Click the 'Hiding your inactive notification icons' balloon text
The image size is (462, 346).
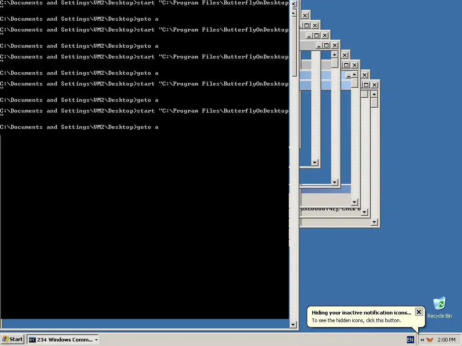pyautogui.click(x=361, y=313)
